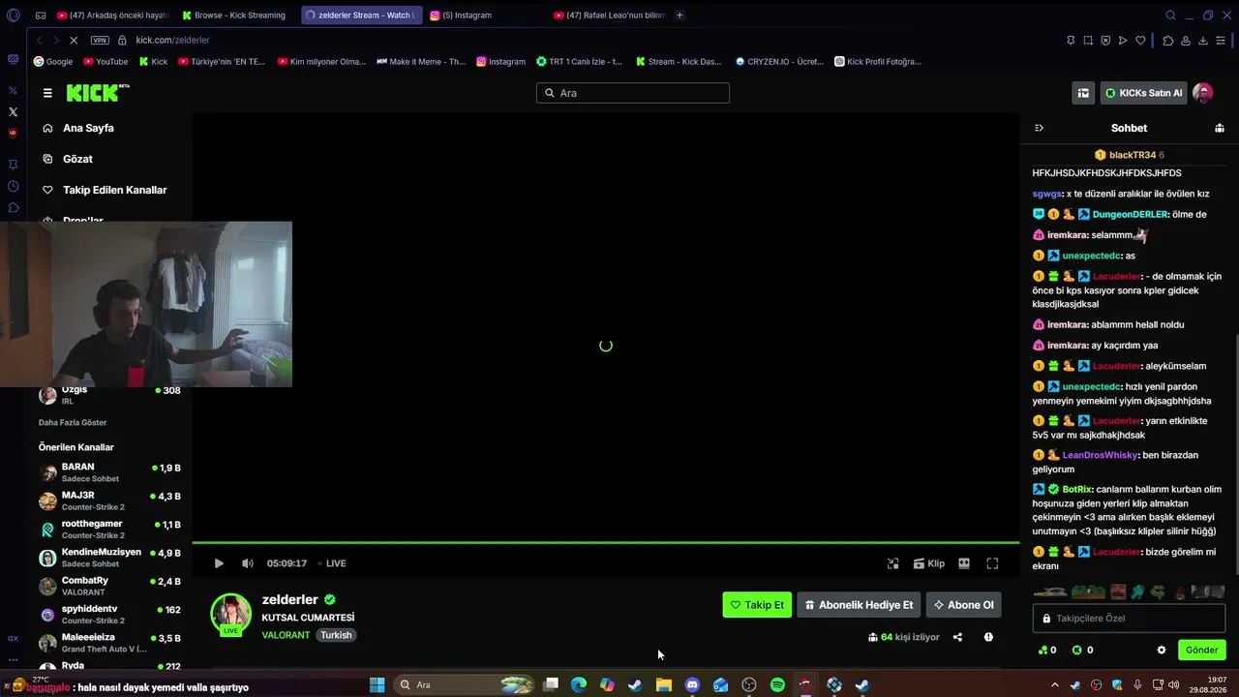
Task: Click the Gönder send button
Action: tap(1202, 650)
